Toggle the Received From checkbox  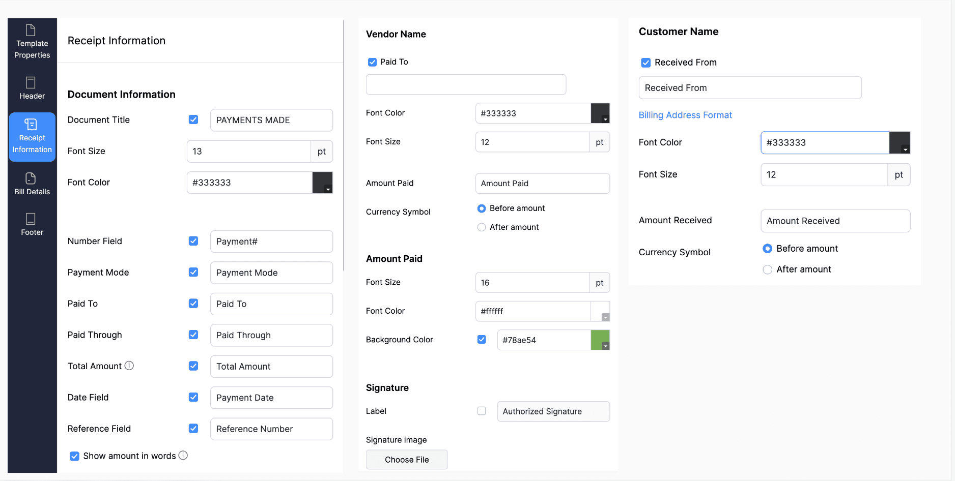[645, 63]
